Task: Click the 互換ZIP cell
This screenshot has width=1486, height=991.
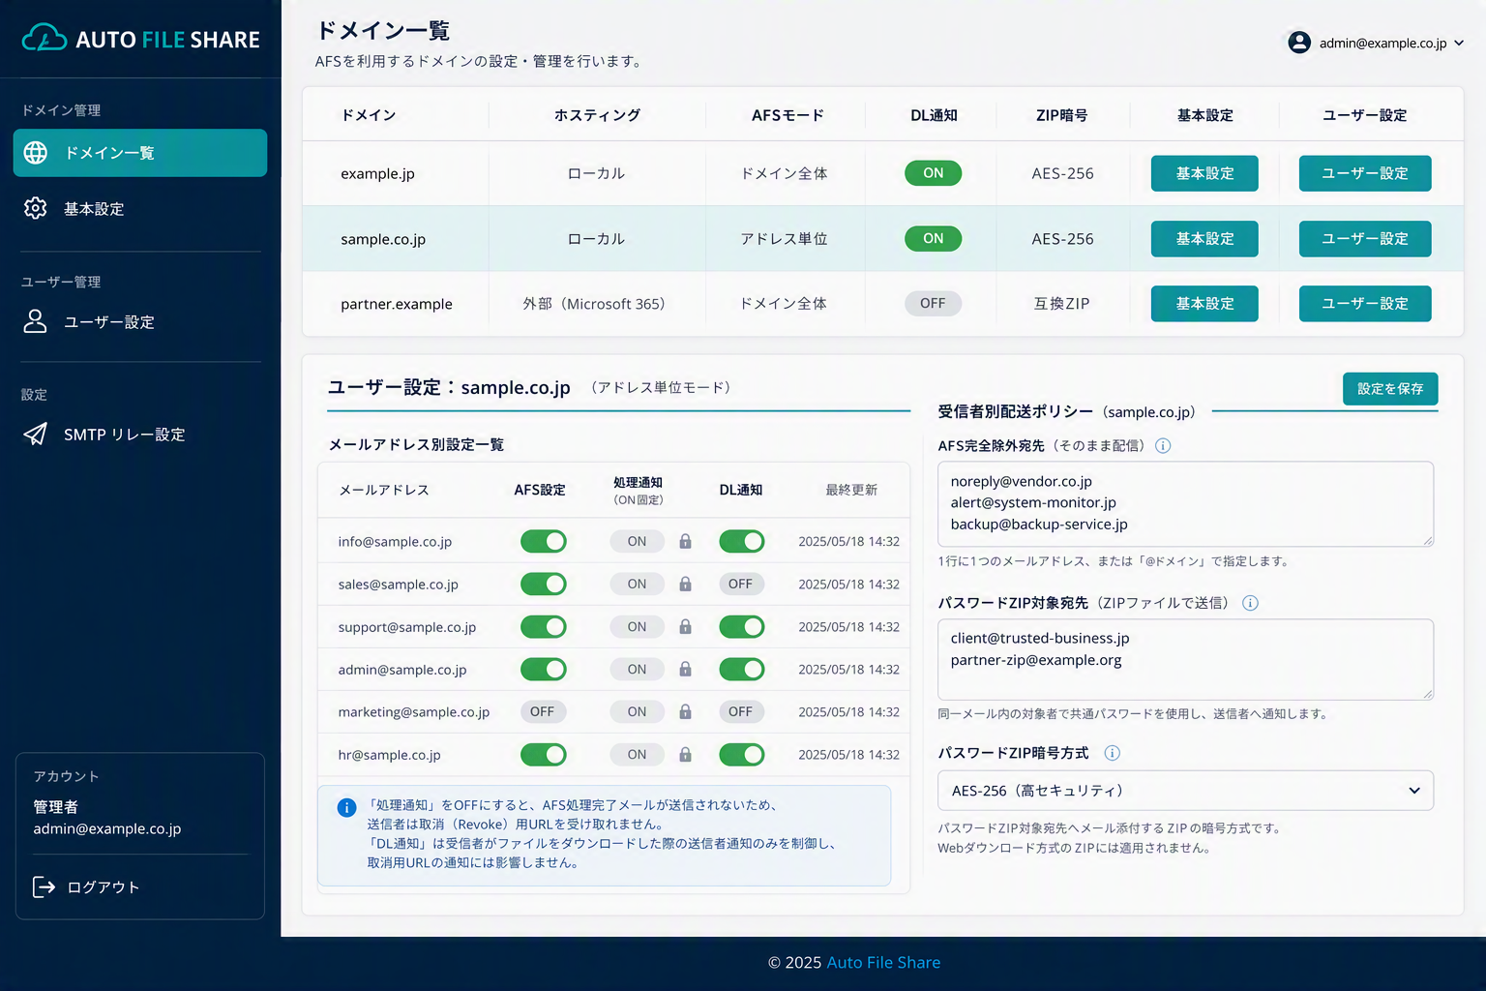Action: (x=1061, y=304)
